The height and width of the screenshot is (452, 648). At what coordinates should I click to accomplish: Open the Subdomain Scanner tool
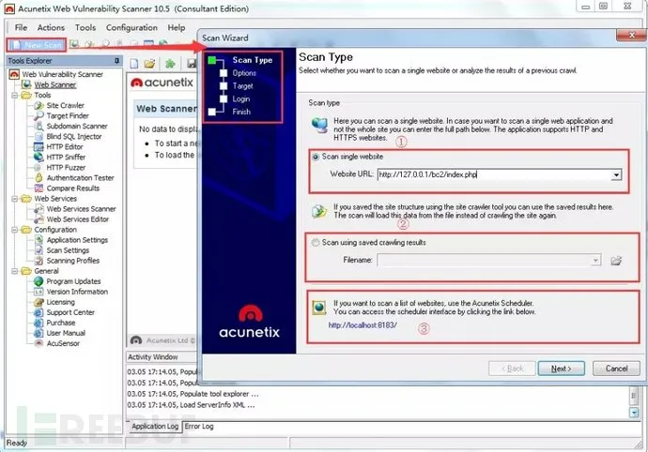tap(77, 126)
